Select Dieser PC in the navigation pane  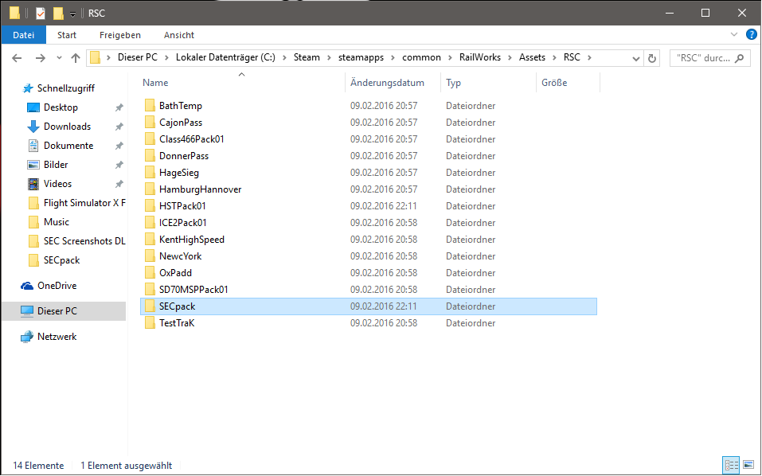pos(64,311)
